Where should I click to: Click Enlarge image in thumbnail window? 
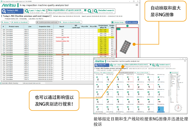[x=174, y=73]
